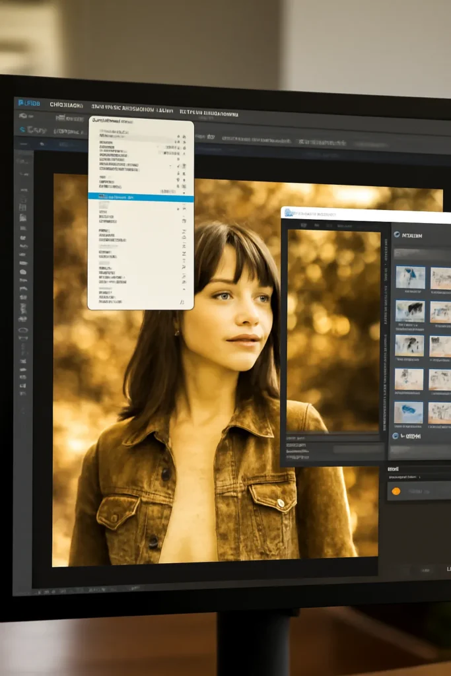This screenshot has width=451, height=676.
Task: Open the dropdown field below the dialog preview
Action: [x=359, y=449]
